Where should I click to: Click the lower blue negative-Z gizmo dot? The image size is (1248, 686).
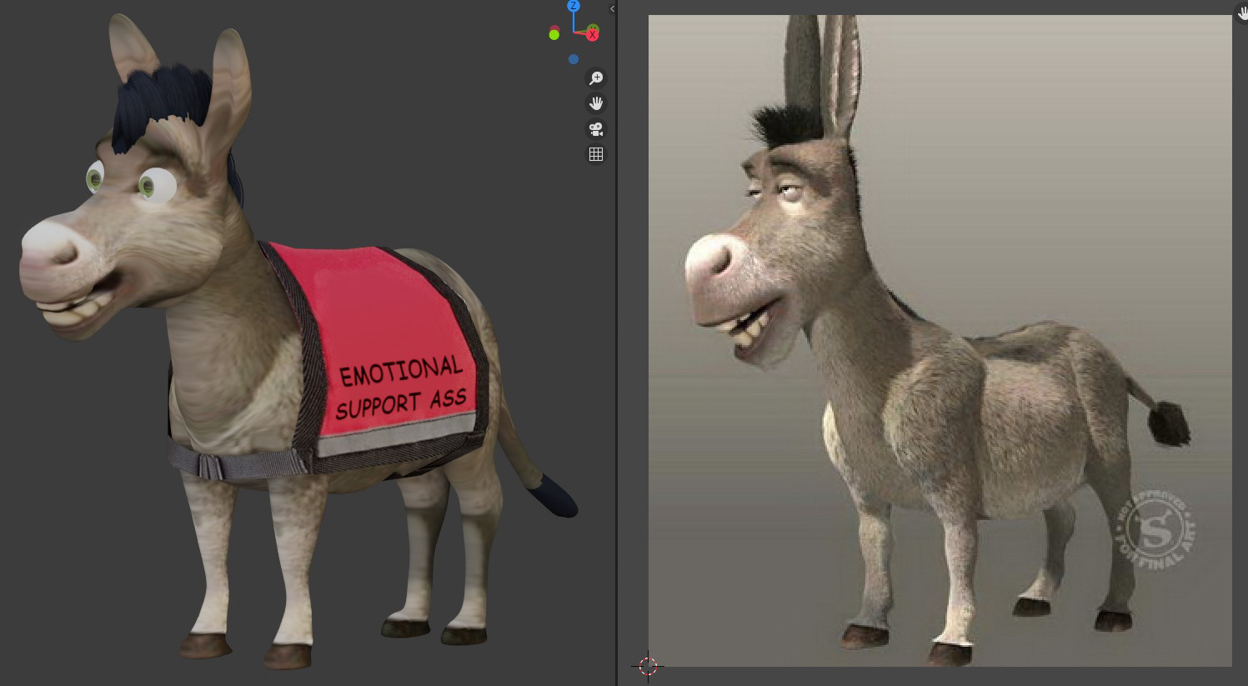pyautogui.click(x=574, y=59)
